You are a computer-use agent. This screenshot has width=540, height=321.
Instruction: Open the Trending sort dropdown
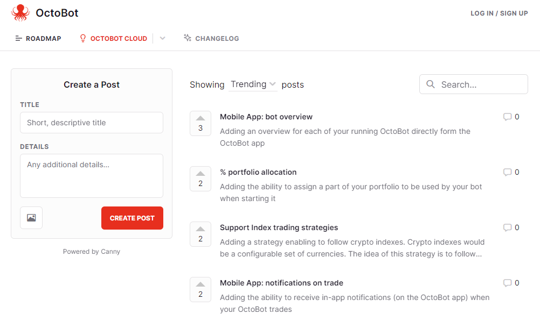pos(253,84)
